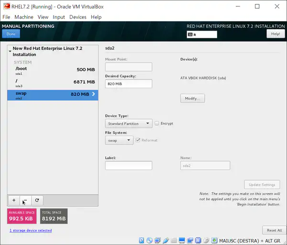
Task: Enable the Encrypt checkbox
Action: 156,123
